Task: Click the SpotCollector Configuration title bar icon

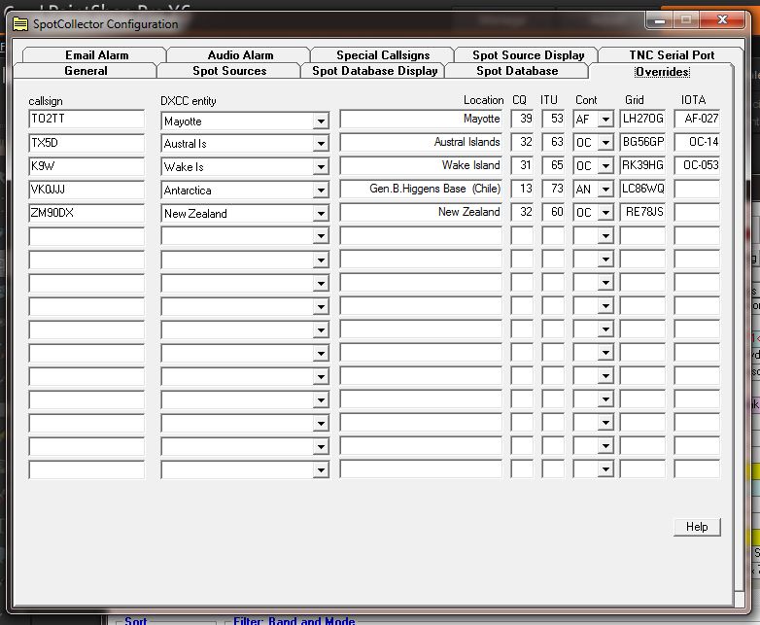Action: 19,23
